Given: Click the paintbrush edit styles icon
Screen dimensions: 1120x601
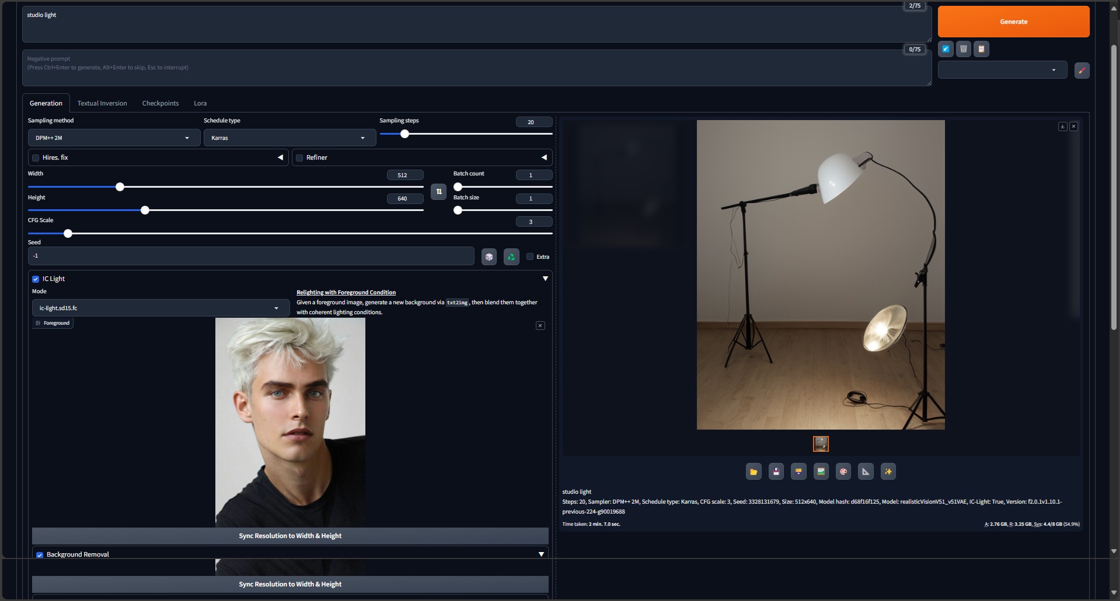Looking at the screenshot, I should click(1081, 71).
